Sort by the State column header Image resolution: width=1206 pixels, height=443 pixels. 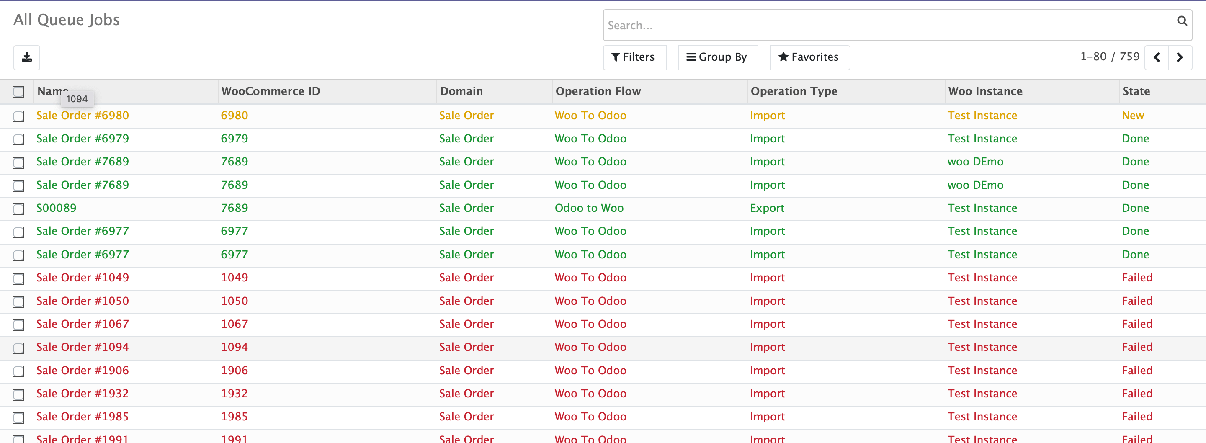tap(1136, 91)
